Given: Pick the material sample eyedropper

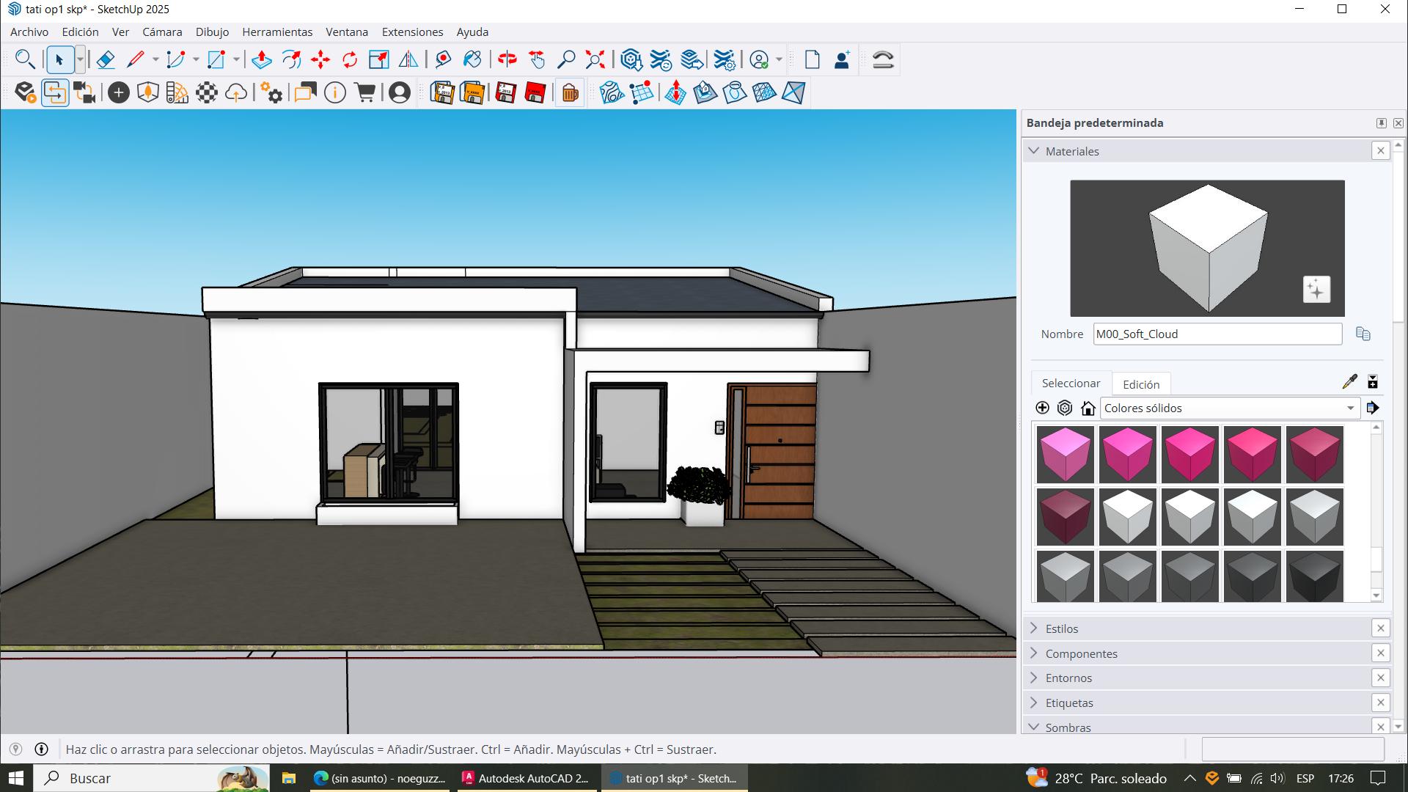Looking at the screenshot, I should click(x=1349, y=381).
